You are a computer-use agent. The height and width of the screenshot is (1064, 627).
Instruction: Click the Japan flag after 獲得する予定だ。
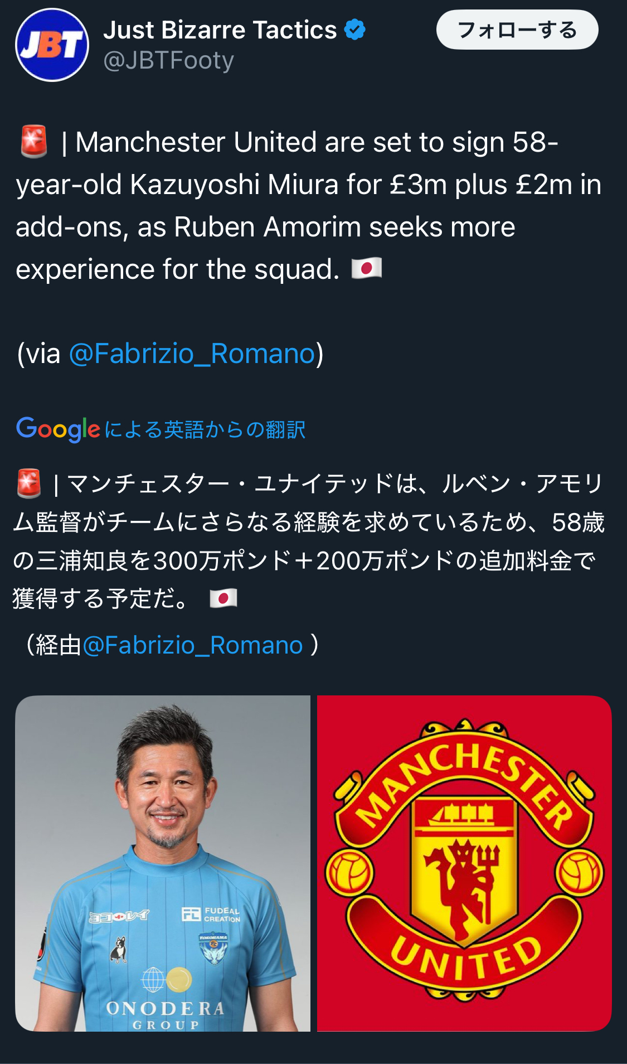(223, 598)
